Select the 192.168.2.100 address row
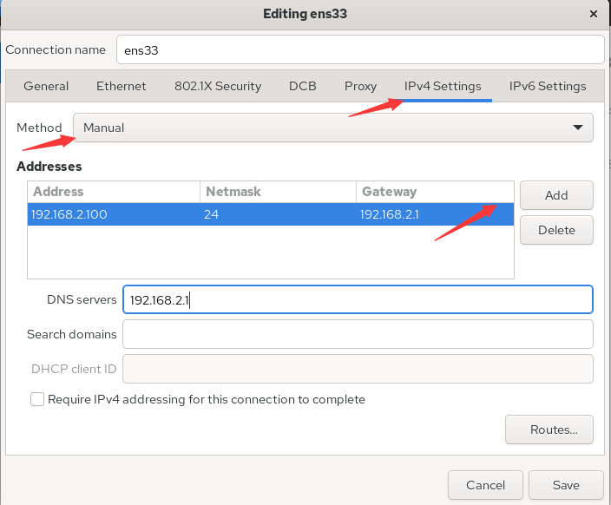611x505 pixels. click(x=271, y=214)
